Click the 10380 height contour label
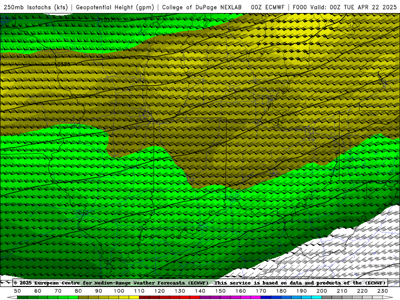Viewport: 400px width, 300px height. coord(63,64)
